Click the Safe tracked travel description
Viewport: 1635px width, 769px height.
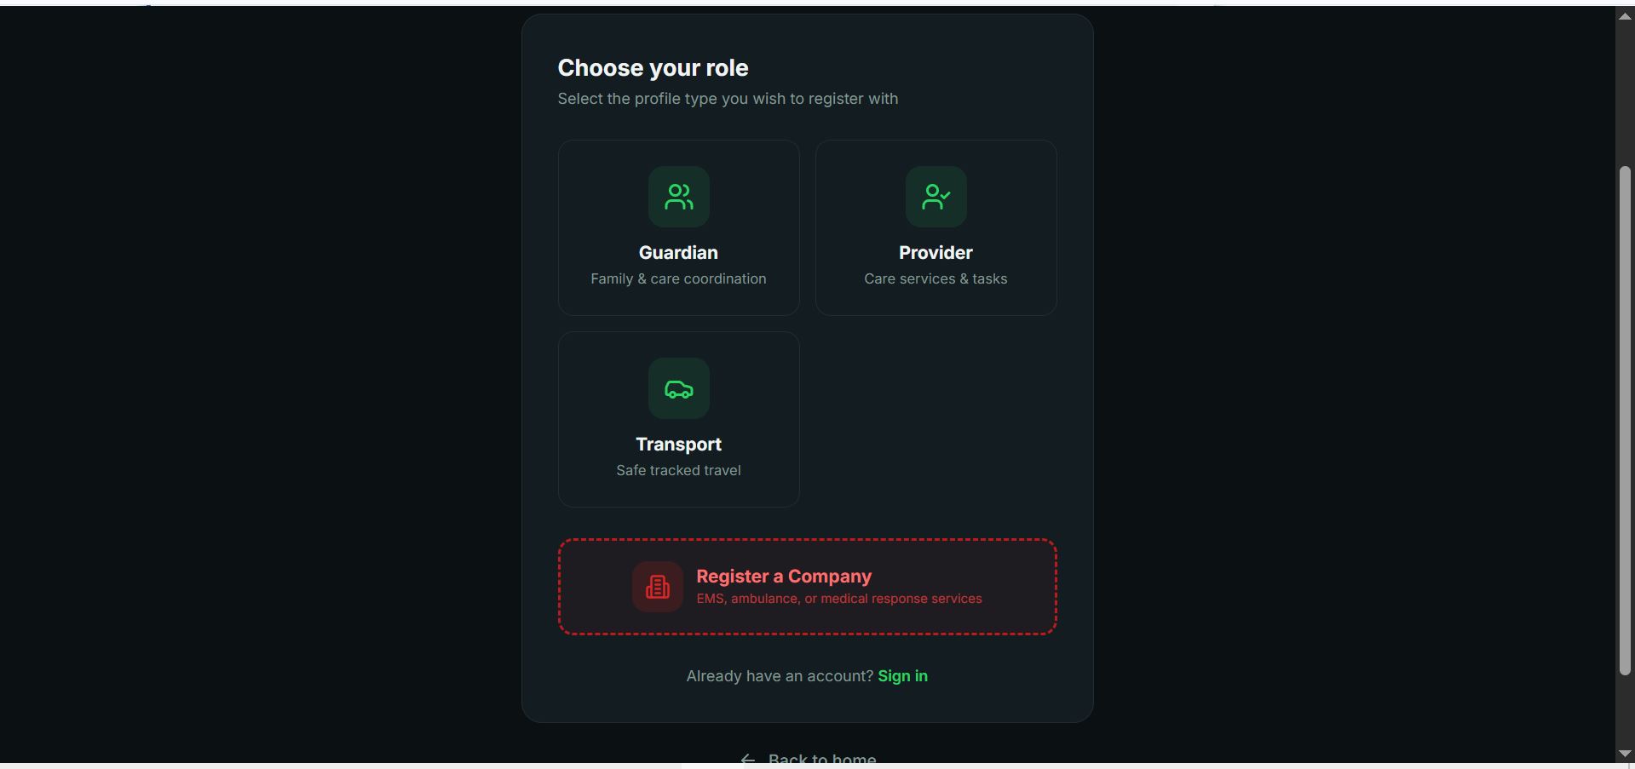[x=678, y=471]
